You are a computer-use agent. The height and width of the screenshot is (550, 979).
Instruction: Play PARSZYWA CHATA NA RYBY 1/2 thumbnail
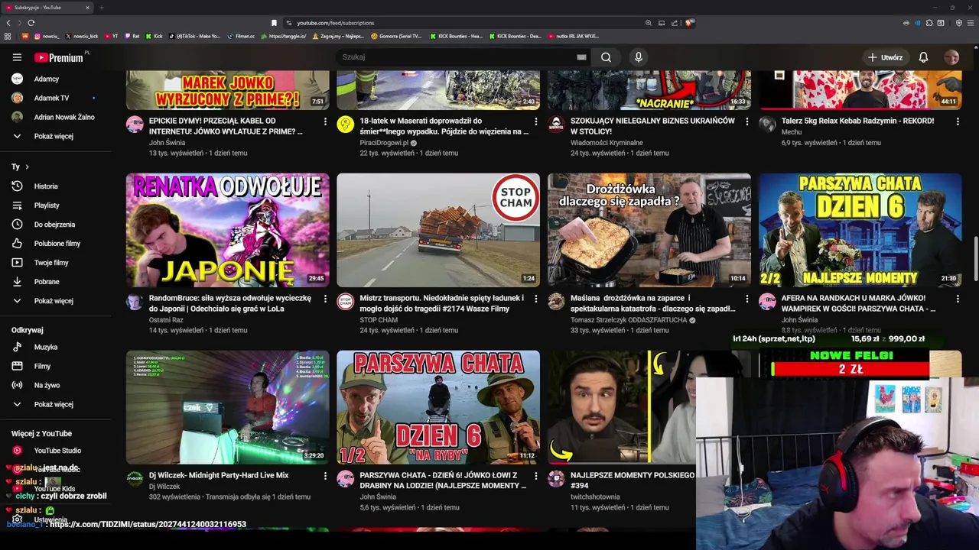coord(438,407)
